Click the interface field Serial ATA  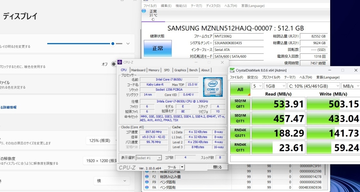tap(239, 50)
